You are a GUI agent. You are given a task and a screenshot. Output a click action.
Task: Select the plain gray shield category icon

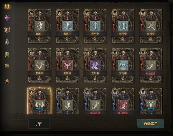coord(7,66)
